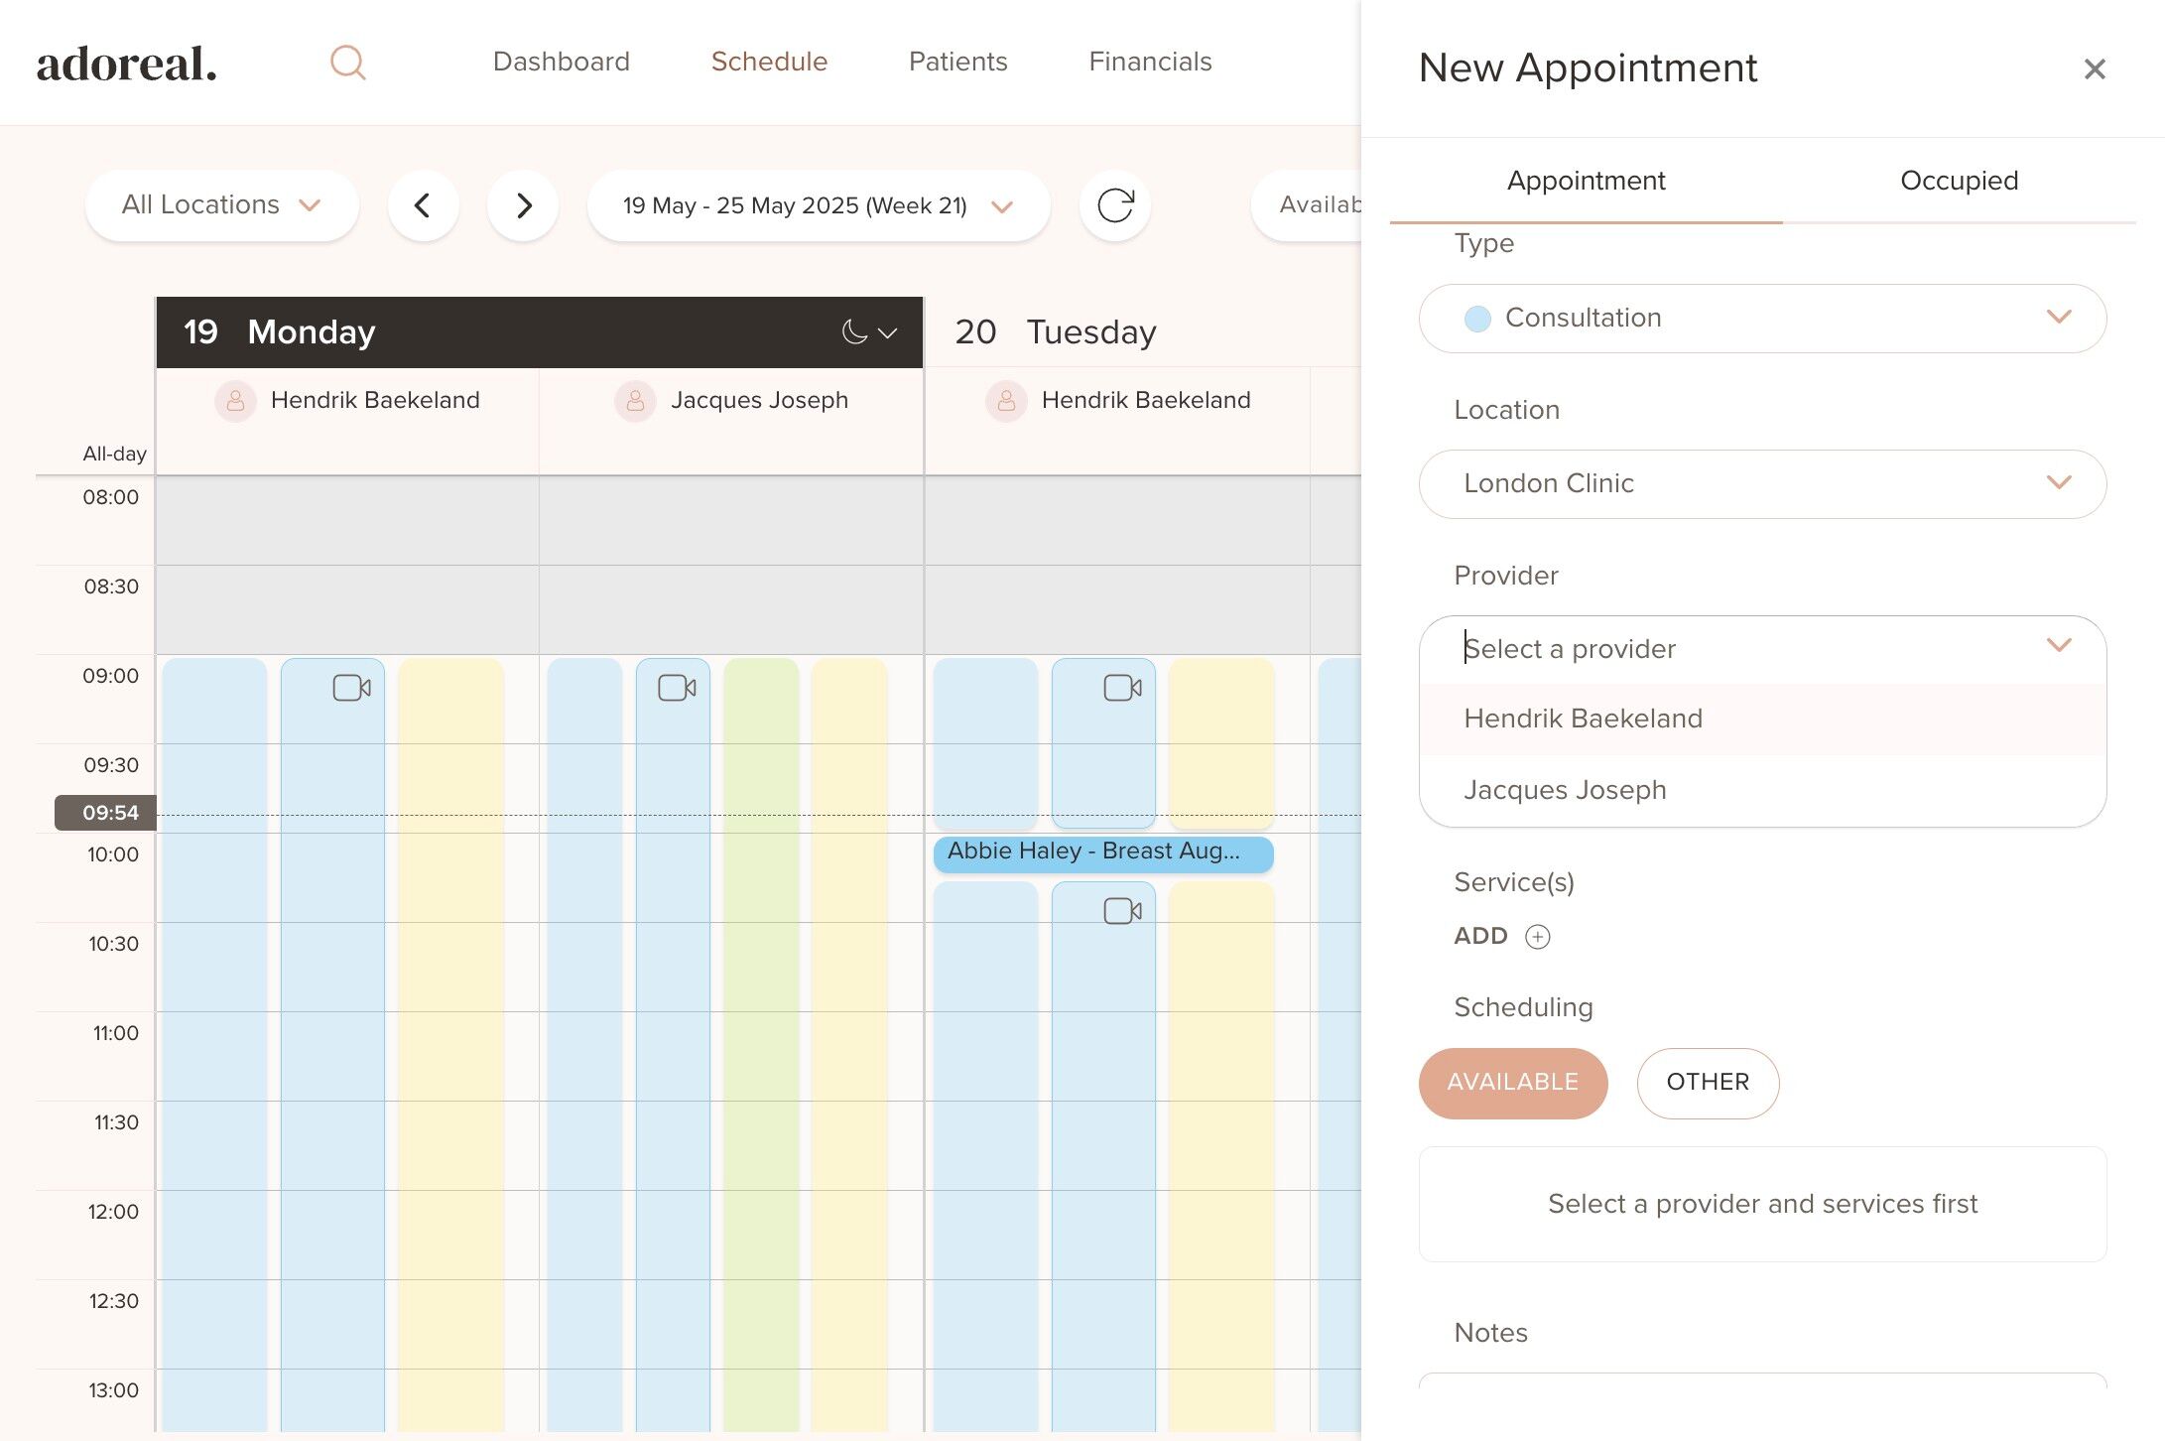
Task: Go to next week arrow
Action: pyautogui.click(x=524, y=205)
